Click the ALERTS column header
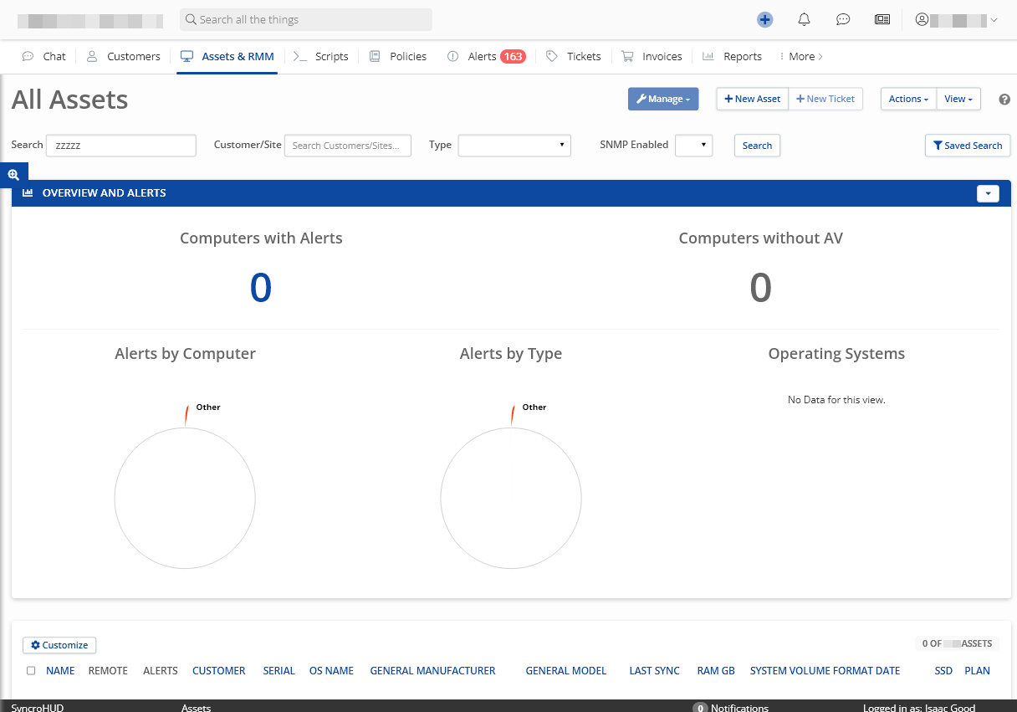Image resolution: width=1017 pixels, height=712 pixels. pyautogui.click(x=161, y=670)
